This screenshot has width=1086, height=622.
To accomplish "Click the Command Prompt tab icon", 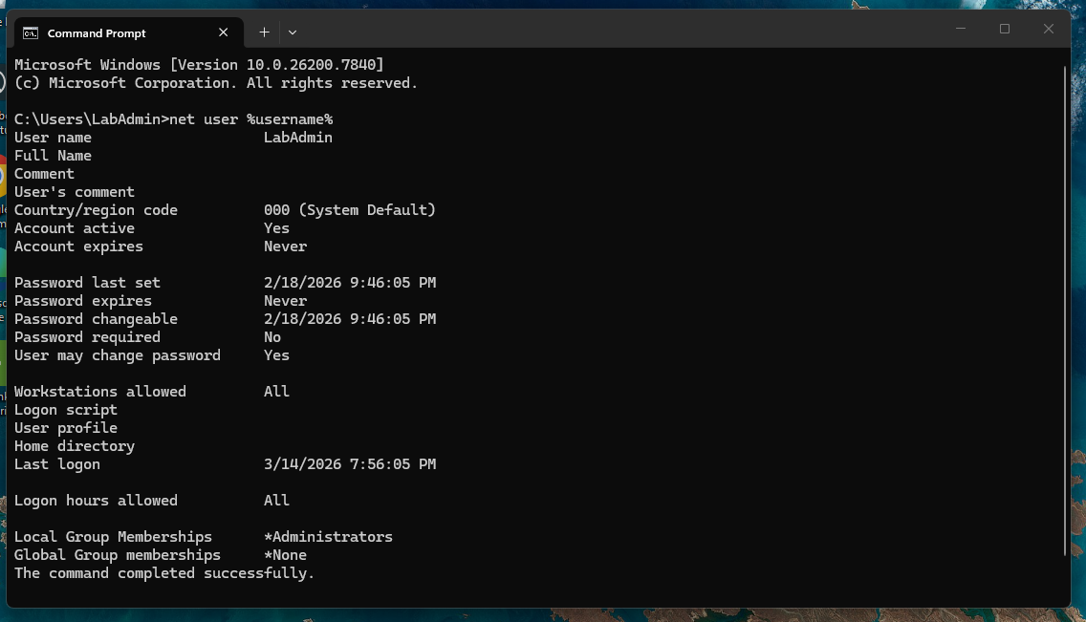I will tap(31, 33).
